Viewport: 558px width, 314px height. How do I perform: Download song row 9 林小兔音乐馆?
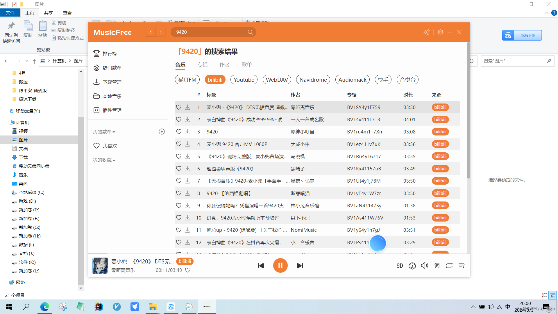point(187,206)
